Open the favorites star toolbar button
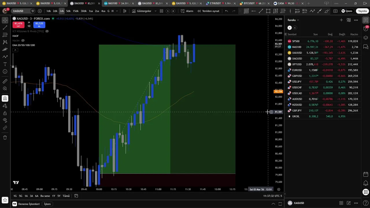This screenshot has height=208, width=370. (x=5, y=200)
